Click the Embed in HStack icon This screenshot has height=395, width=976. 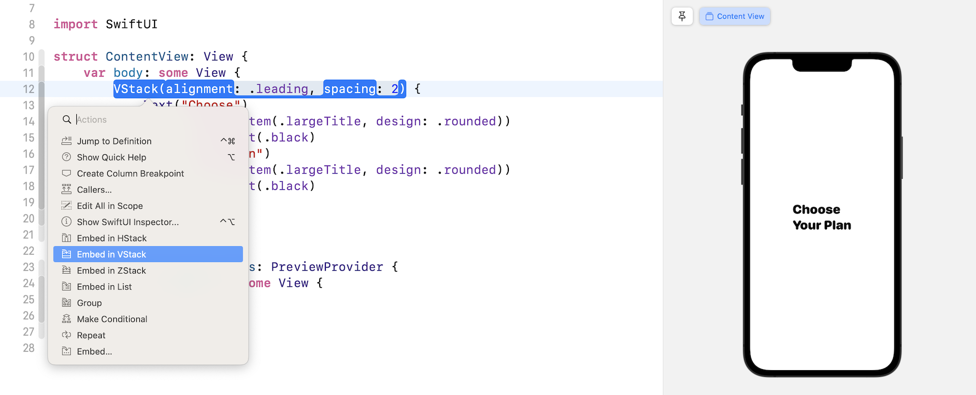(67, 238)
